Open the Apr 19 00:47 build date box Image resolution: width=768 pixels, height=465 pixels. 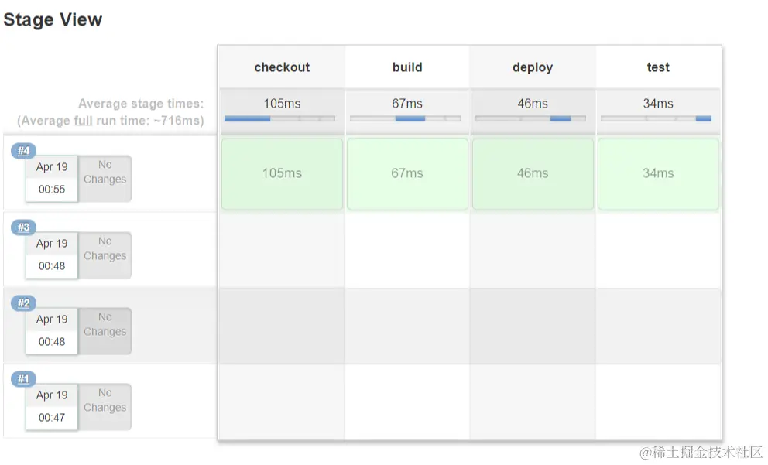click(x=52, y=407)
